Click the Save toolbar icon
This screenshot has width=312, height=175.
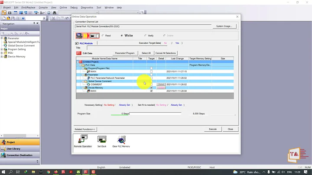point(13,18)
